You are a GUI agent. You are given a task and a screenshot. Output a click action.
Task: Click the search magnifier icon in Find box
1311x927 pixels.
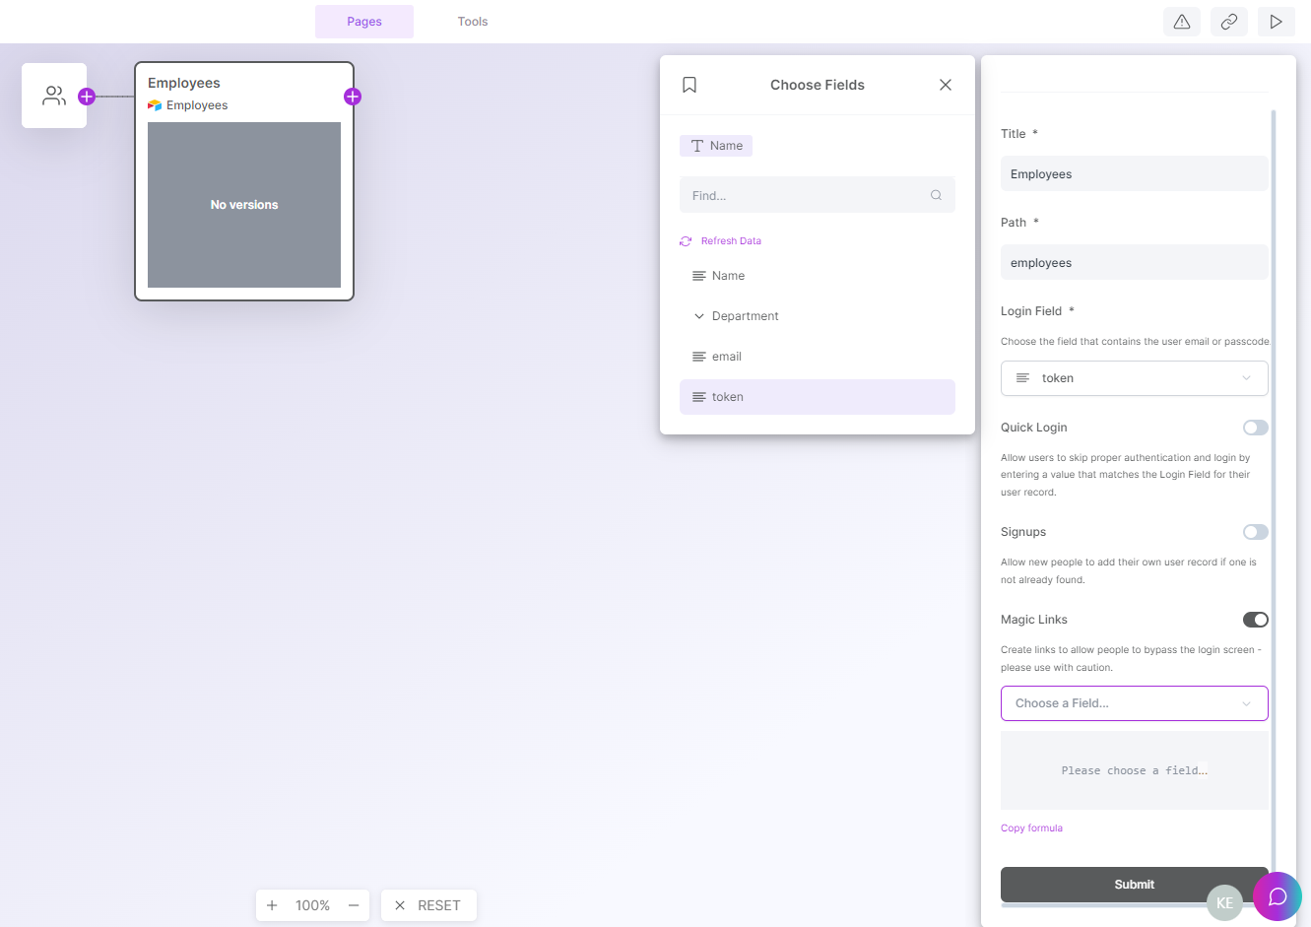coord(936,195)
